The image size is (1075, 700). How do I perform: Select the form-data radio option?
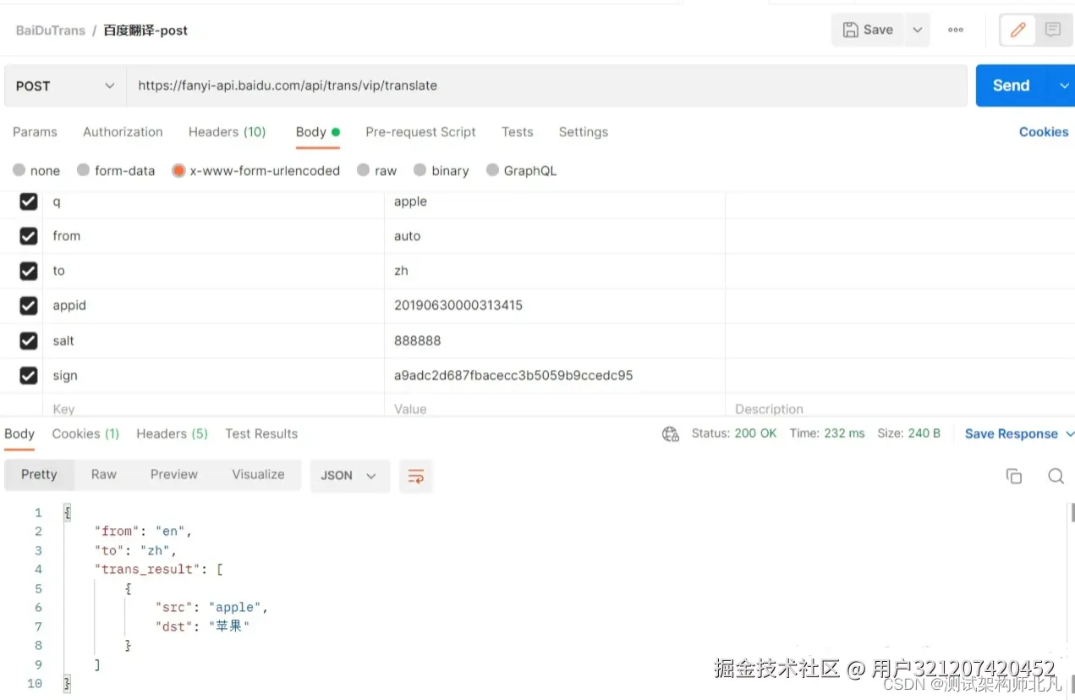coord(83,170)
